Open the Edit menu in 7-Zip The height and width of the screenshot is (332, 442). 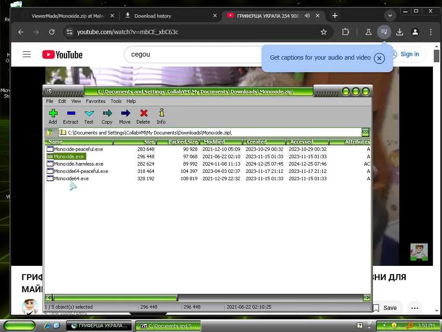click(62, 101)
